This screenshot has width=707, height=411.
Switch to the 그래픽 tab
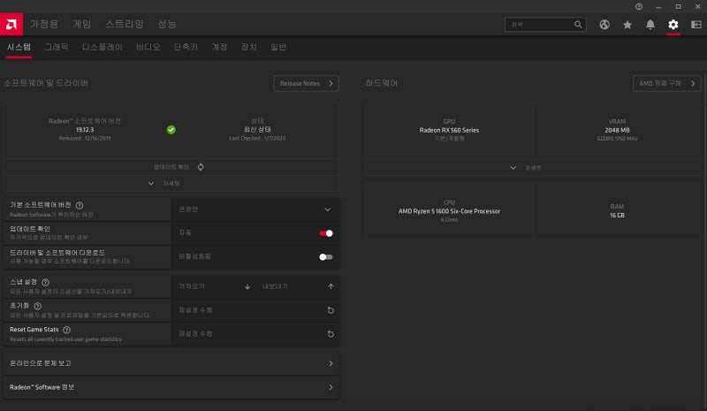57,47
